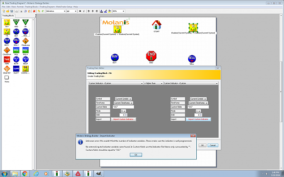Open left Custom Indicator - iCustom dropdown

coord(116,83)
